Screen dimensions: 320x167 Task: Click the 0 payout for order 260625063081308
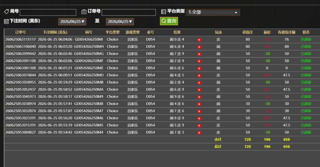[267, 68]
